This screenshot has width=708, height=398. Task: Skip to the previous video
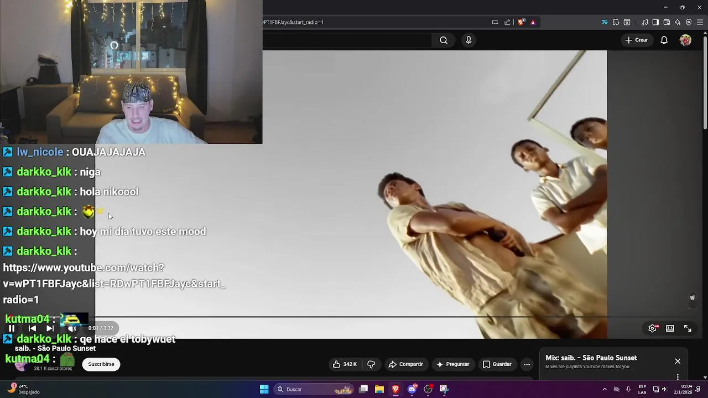tap(32, 328)
